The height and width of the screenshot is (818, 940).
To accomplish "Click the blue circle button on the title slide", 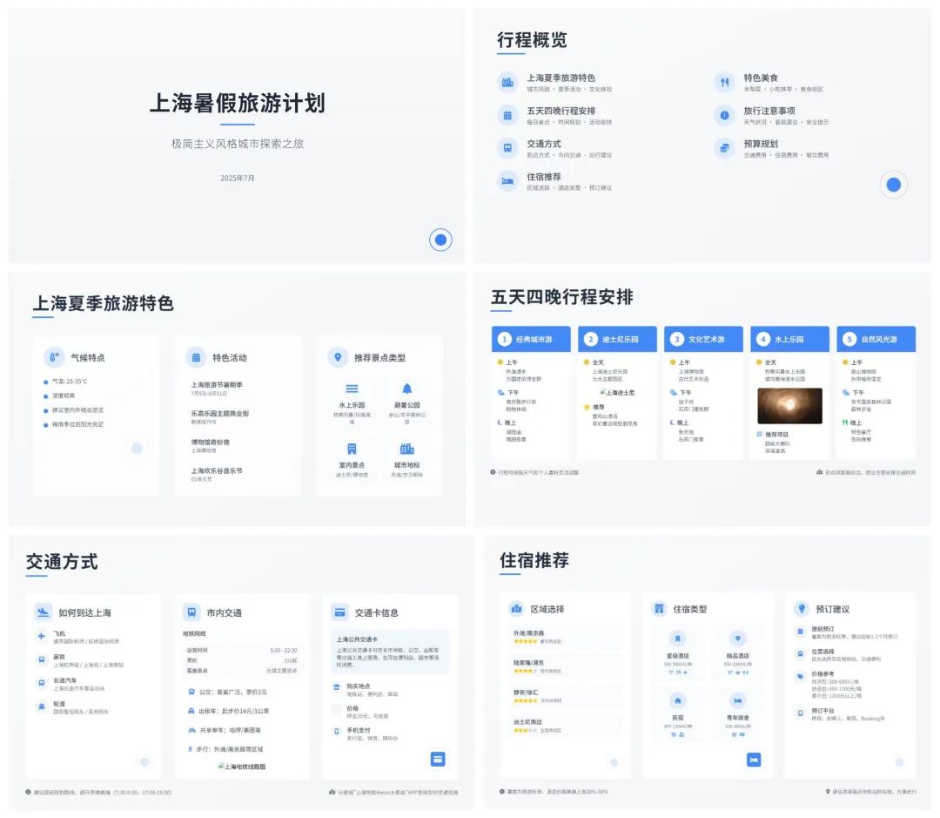I will (440, 240).
